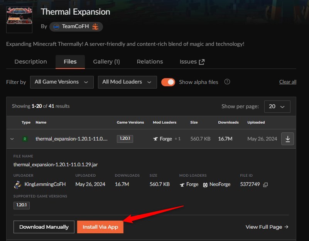Viewport: 309px width, 241px height.
Task: Change the Show per page dropdown
Action: [x=277, y=107]
